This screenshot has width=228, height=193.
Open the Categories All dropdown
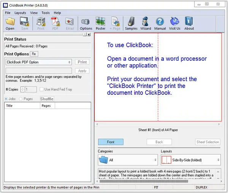point(128,160)
